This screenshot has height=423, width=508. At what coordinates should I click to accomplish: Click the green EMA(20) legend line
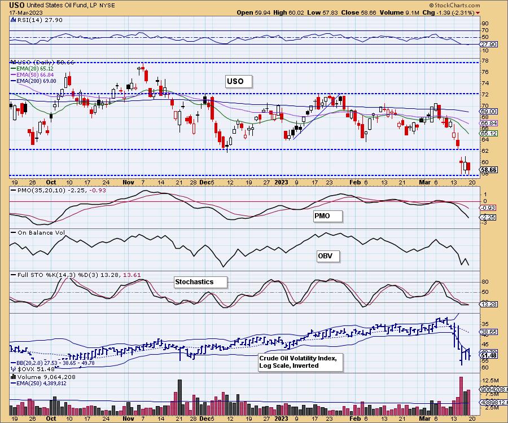pyautogui.click(x=14, y=69)
